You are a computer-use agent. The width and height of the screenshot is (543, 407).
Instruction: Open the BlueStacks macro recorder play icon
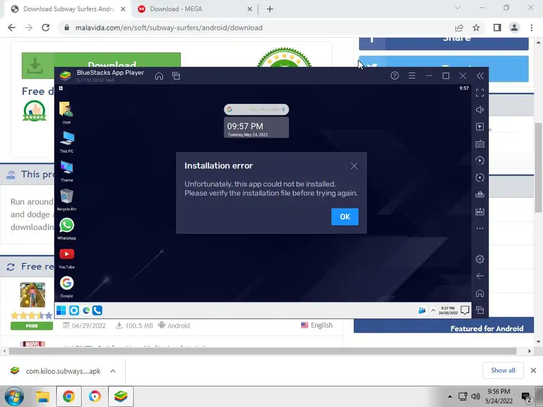click(x=479, y=161)
